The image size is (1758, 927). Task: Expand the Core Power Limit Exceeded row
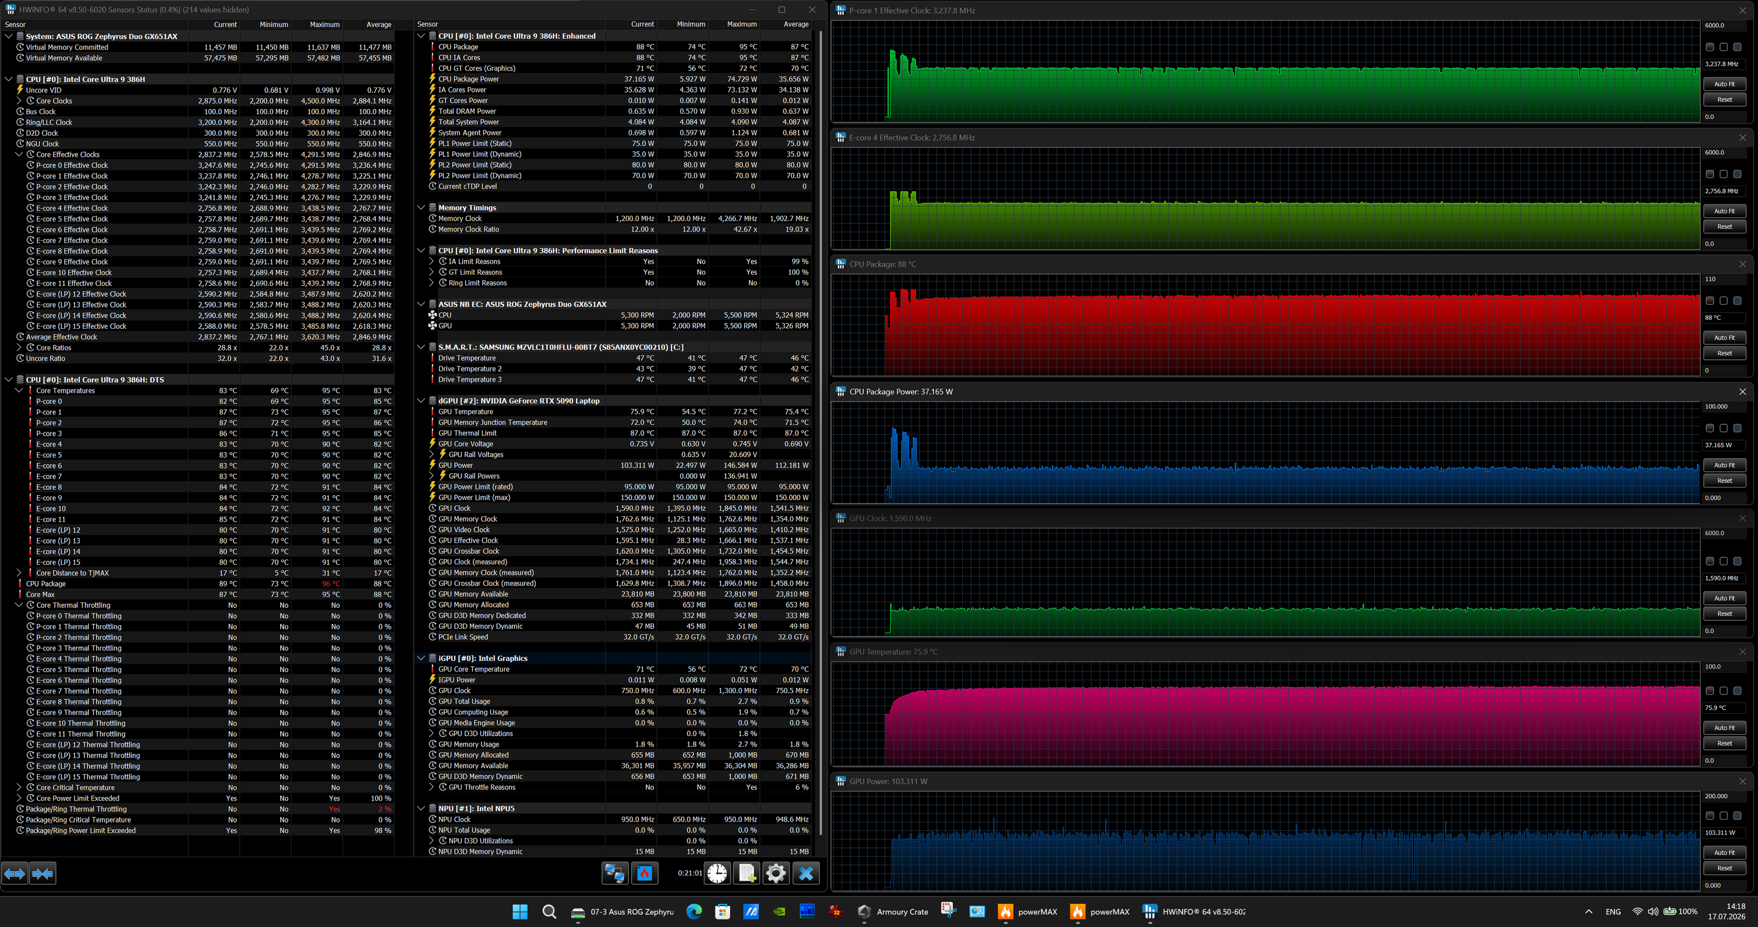19,798
